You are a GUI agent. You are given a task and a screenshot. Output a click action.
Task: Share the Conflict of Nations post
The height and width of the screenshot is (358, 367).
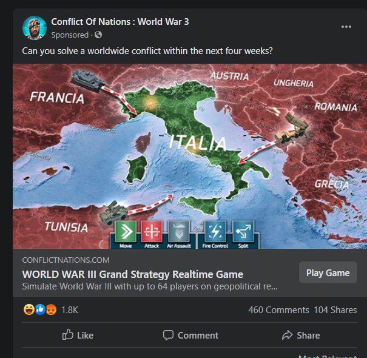pyautogui.click(x=301, y=335)
